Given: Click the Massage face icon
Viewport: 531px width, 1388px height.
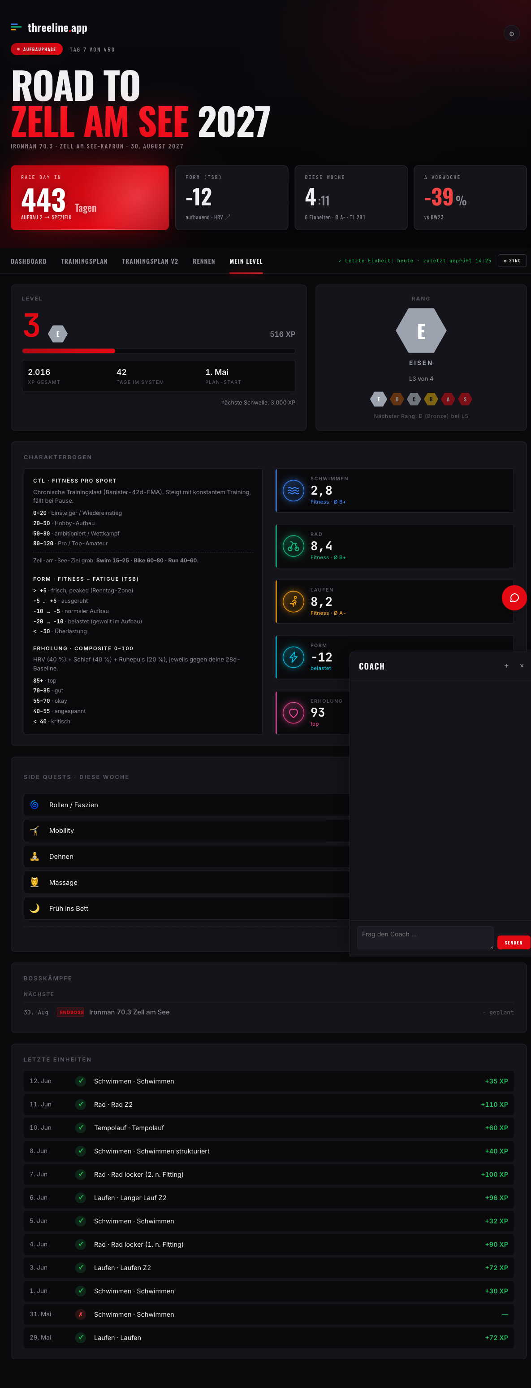Looking at the screenshot, I should (x=35, y=882).
